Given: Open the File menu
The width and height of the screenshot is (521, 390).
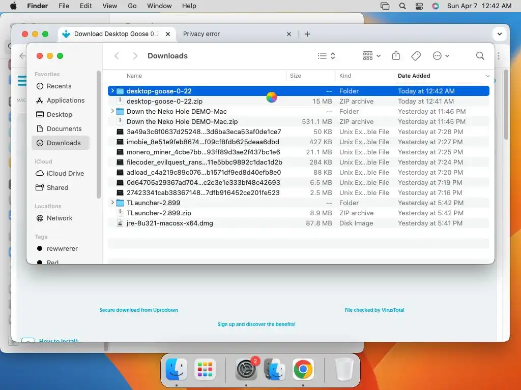Looking at the screenshot, I should point(64,6).
